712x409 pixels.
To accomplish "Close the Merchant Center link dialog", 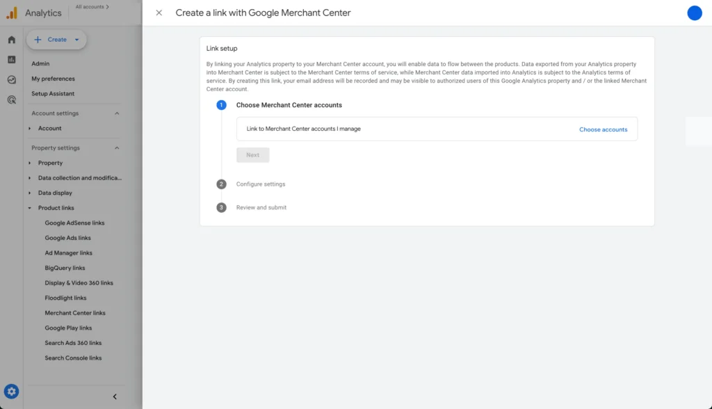I will (159, 13).
